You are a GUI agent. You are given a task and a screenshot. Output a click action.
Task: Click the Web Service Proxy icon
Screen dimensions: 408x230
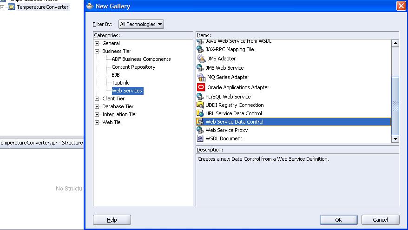point(200,130)
